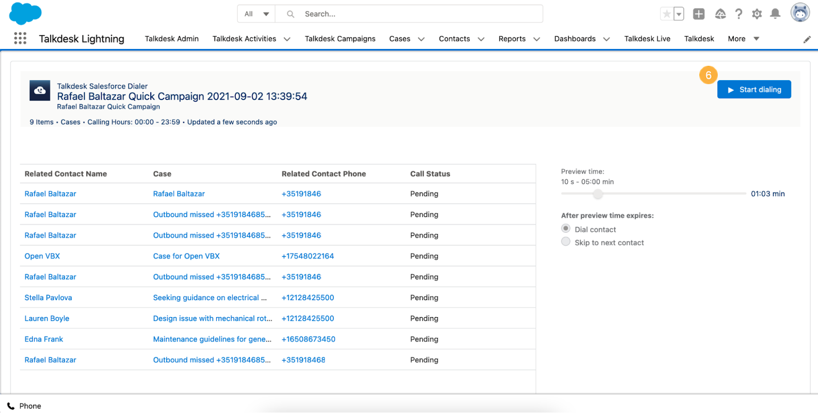Open Seeking guidance on electrical case

coord(210,298)
